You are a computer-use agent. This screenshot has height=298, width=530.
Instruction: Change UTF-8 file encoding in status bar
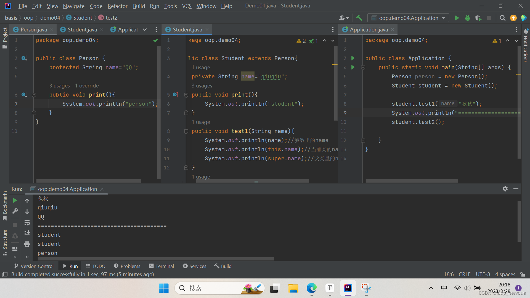click(x=483, y=274)
